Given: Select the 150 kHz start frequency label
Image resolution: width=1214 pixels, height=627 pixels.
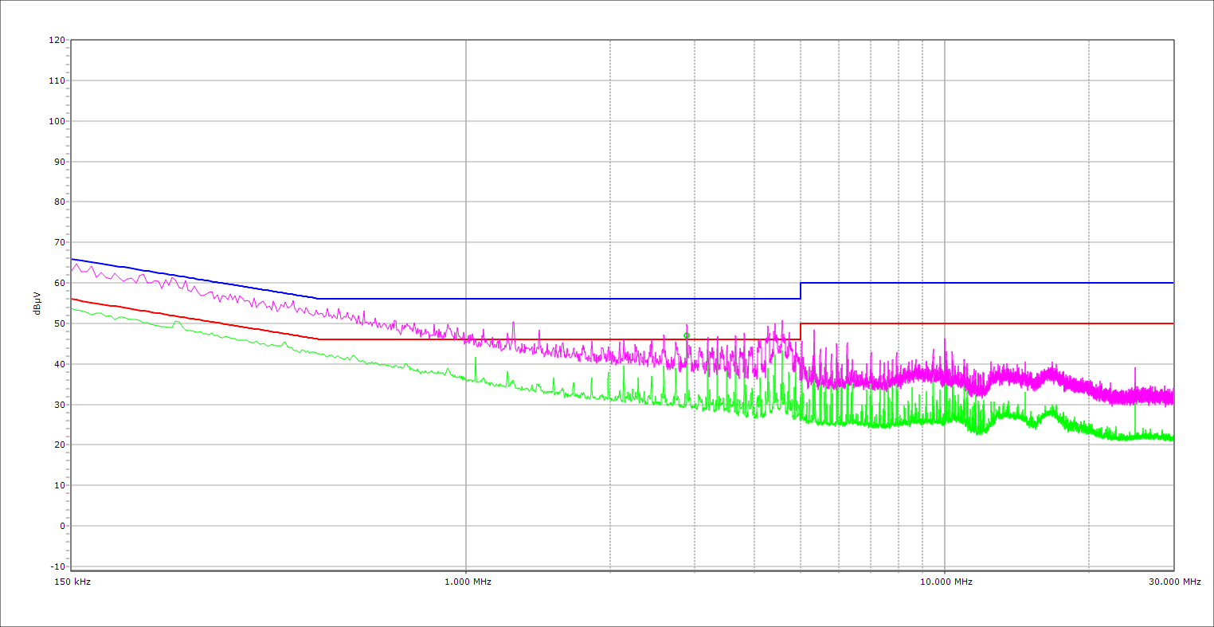Looking at the screenshot, I should click(x=71, y=582).
